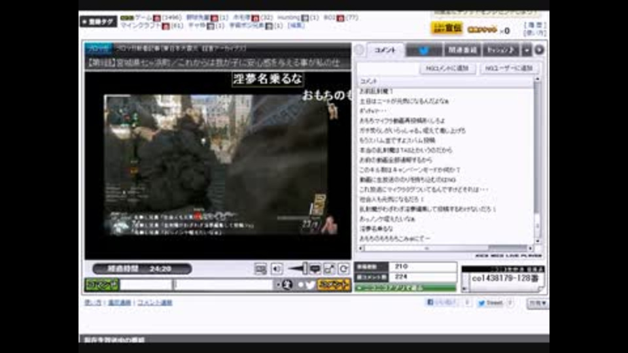Image resolution: width=628 pixels, height=353 pixels.
Task: Click the comment list scroll-up arrow
Action: [x=538, y=79]
